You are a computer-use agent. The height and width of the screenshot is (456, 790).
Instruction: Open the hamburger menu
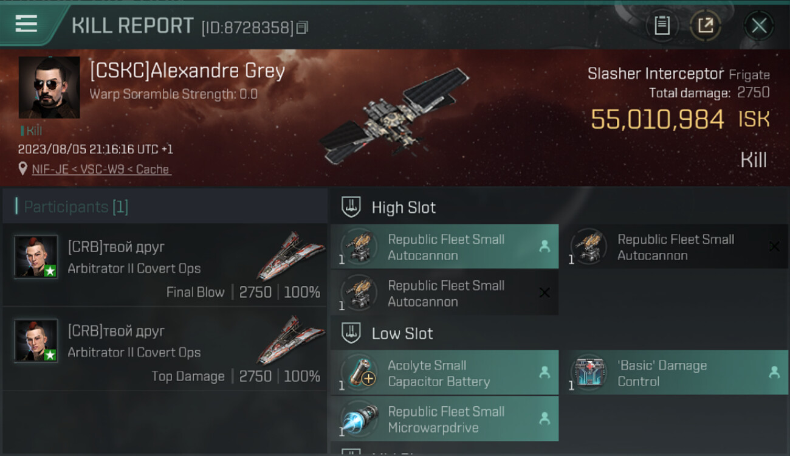[26, 24]
